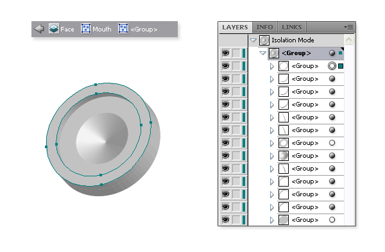Click the scroll up arrow in Layers panel
Image resolution: width=385 pixels, height=252 pixels.
click(x=349, y=40)
